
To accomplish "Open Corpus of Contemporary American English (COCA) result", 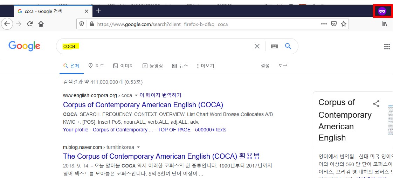I will (143, 104).
